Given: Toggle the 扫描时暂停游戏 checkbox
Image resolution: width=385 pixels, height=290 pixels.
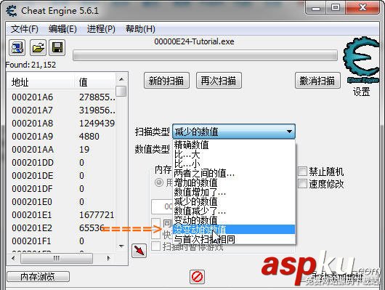Looking at the screenshot, I should (156, 246).
